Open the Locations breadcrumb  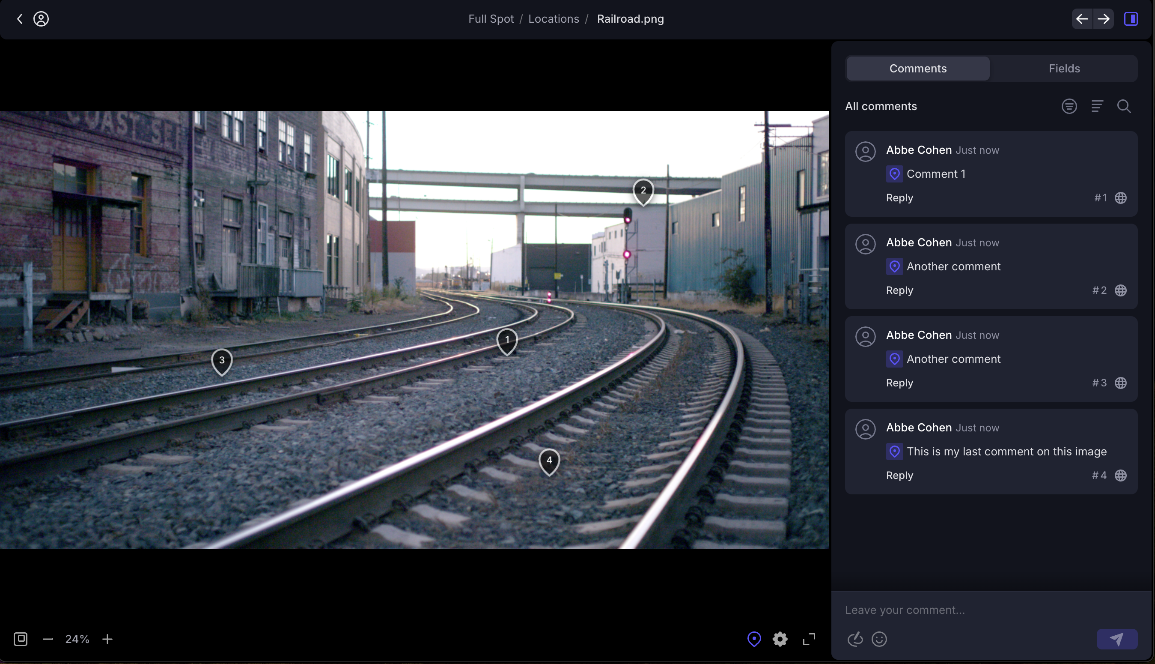point(553,19)
